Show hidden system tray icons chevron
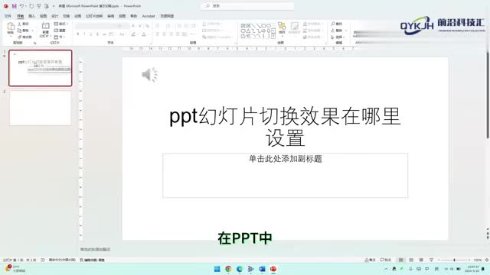Image resolution: width=490 pixels, height=275 pixels. point(386,269)
